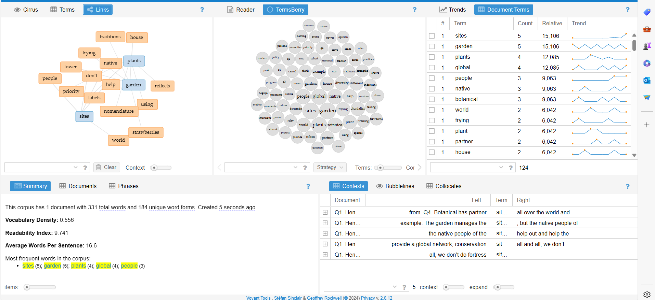Image resolution: width=655 pixels, height=300 pixels.
Task: Open the toolbox sidebar icon
Action: tap(647, 29)
